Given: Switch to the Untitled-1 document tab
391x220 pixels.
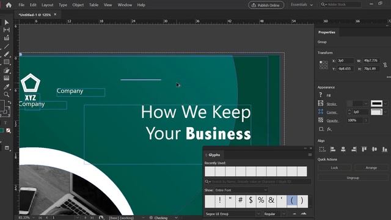Looking at the screenshot, I should [35, 15].
